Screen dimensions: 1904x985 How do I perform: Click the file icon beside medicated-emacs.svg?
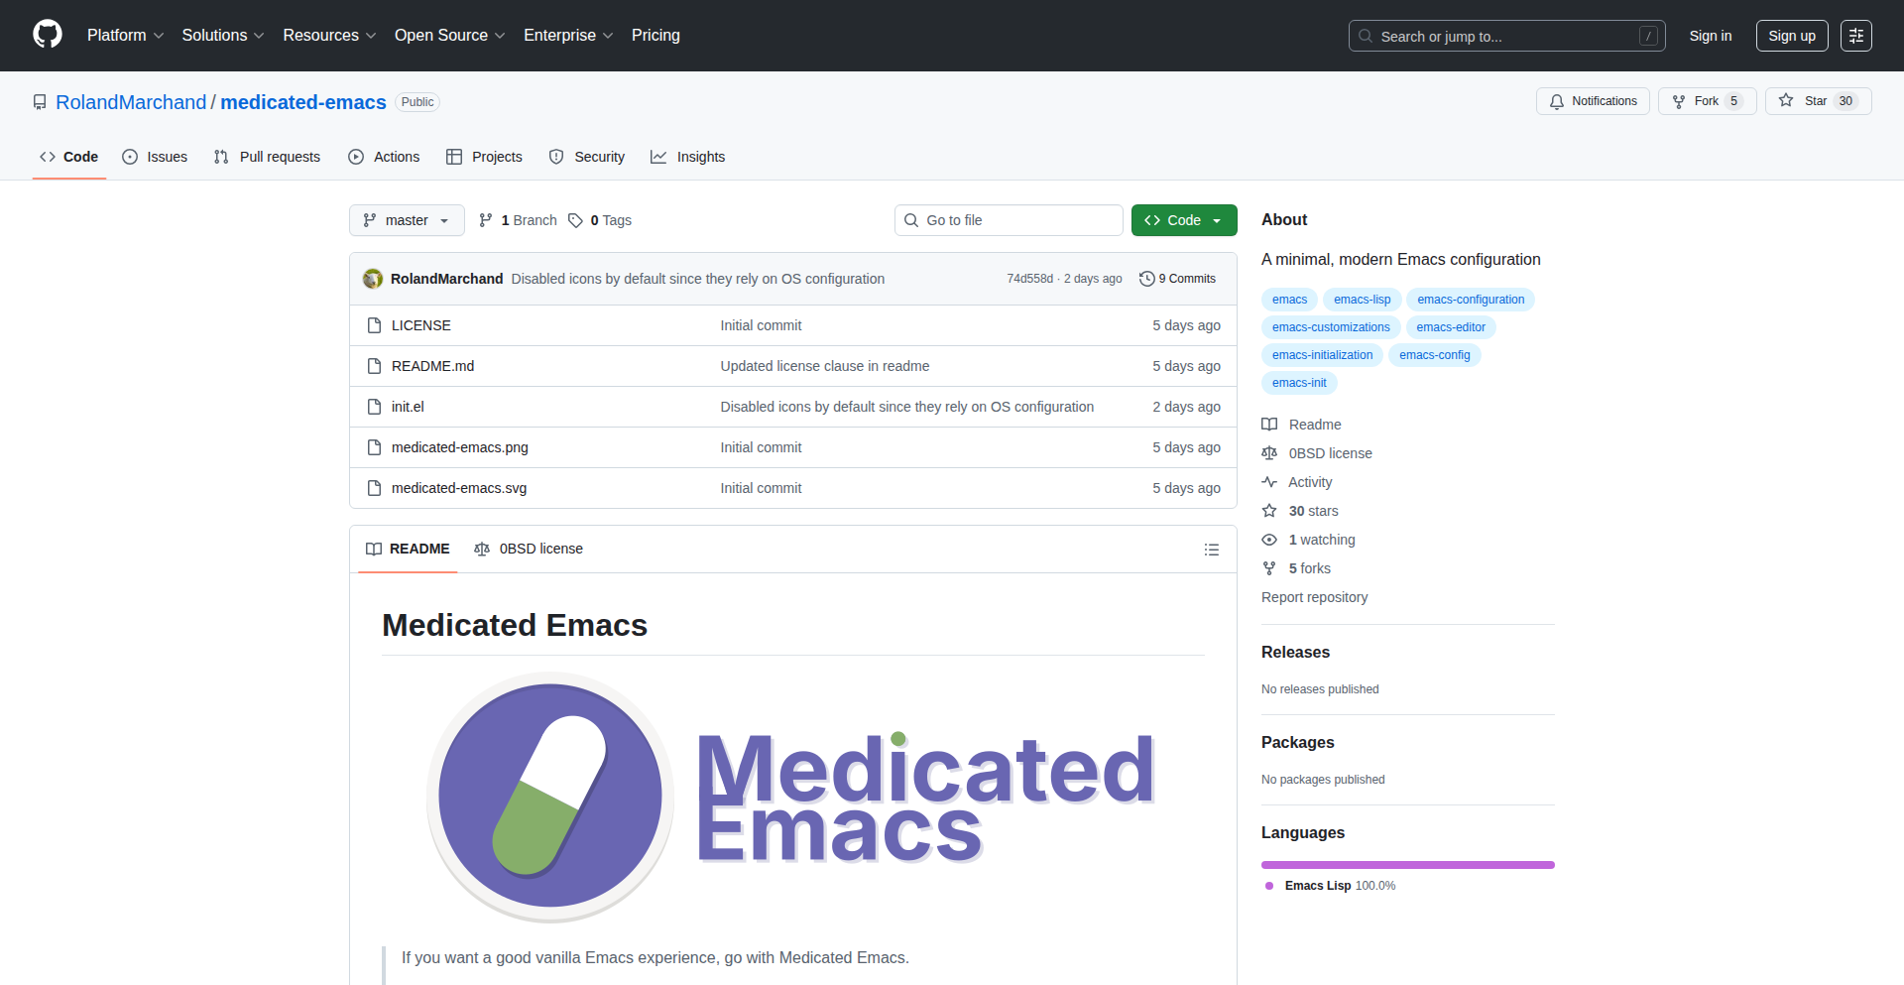[x=374, y=488]
